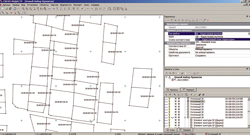The width and height of the screenshot is (250, 135).
Task: Collapse the Данные для импорта section
Action: coord(166,30)
